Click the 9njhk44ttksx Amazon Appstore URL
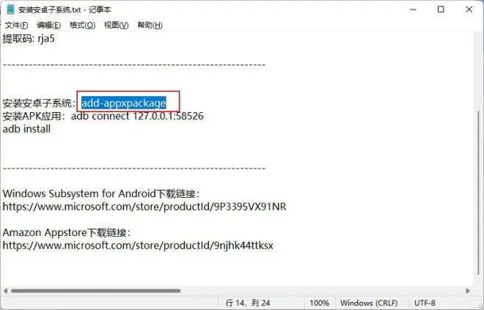 [x=138, y=246]
